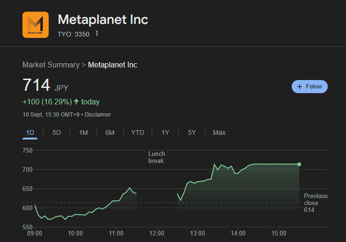The height and width of the screenshot is (242, 346).
Task: Follow Metaplanet Inc stock
Action: click(x=309, y=87)
